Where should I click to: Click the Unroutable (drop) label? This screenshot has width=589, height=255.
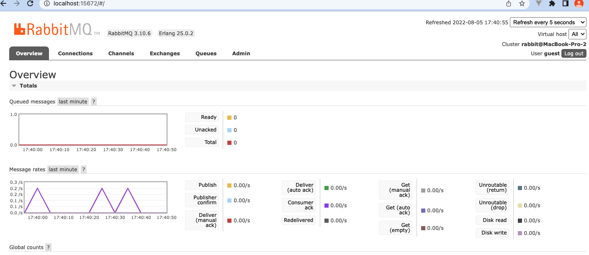(x=492, y=205)
